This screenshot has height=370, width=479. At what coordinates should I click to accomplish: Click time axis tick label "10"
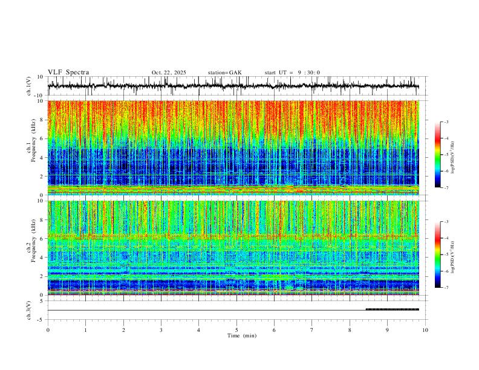(425, 330)
